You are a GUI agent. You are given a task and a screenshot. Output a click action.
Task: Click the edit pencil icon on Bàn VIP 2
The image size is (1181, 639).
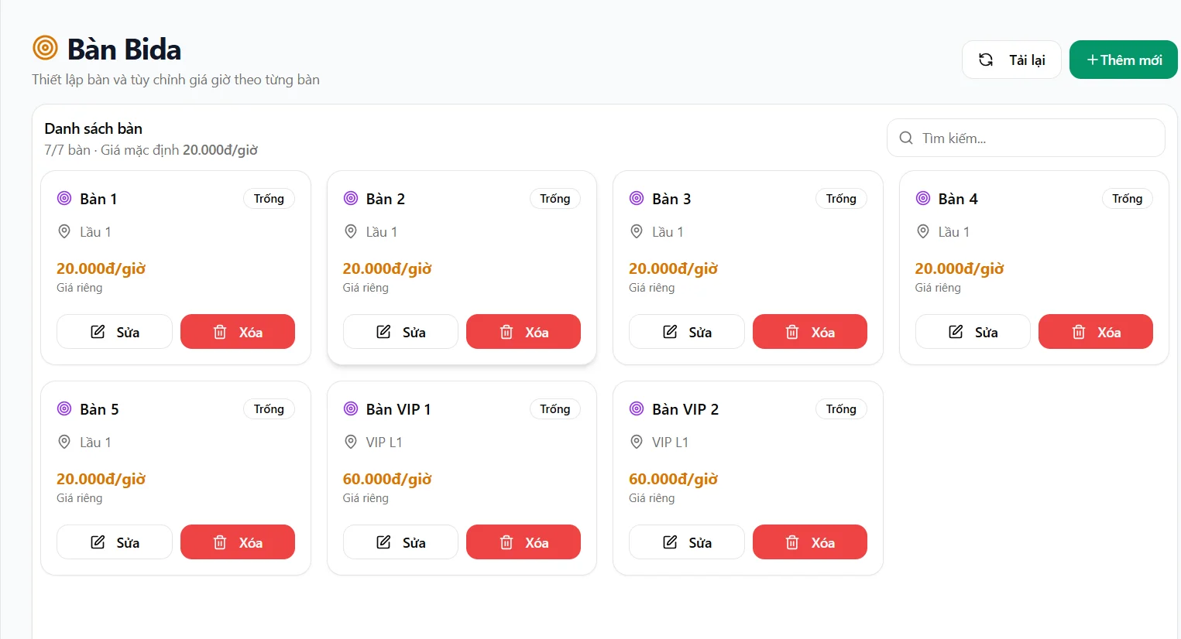tap(670, 542)
